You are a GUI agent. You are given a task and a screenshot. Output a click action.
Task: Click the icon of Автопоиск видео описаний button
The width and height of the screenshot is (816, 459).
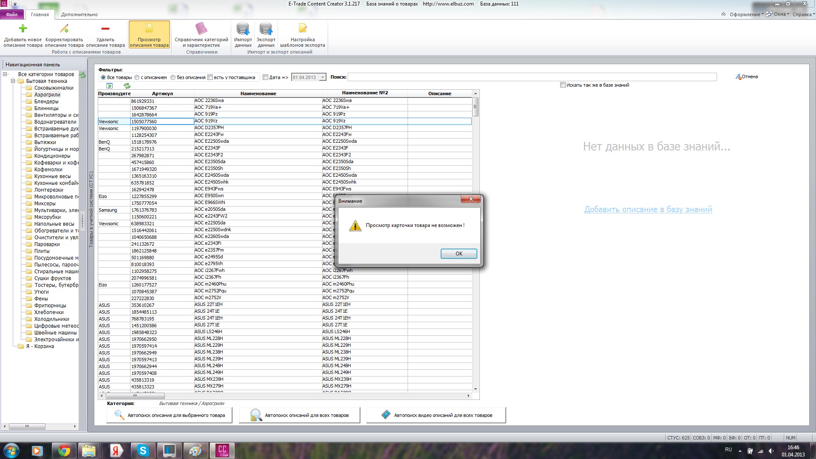[386, 414]
